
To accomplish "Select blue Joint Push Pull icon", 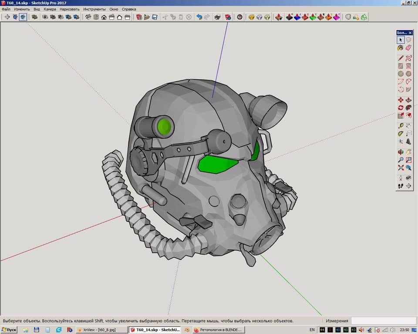I will tap(297, 17).
